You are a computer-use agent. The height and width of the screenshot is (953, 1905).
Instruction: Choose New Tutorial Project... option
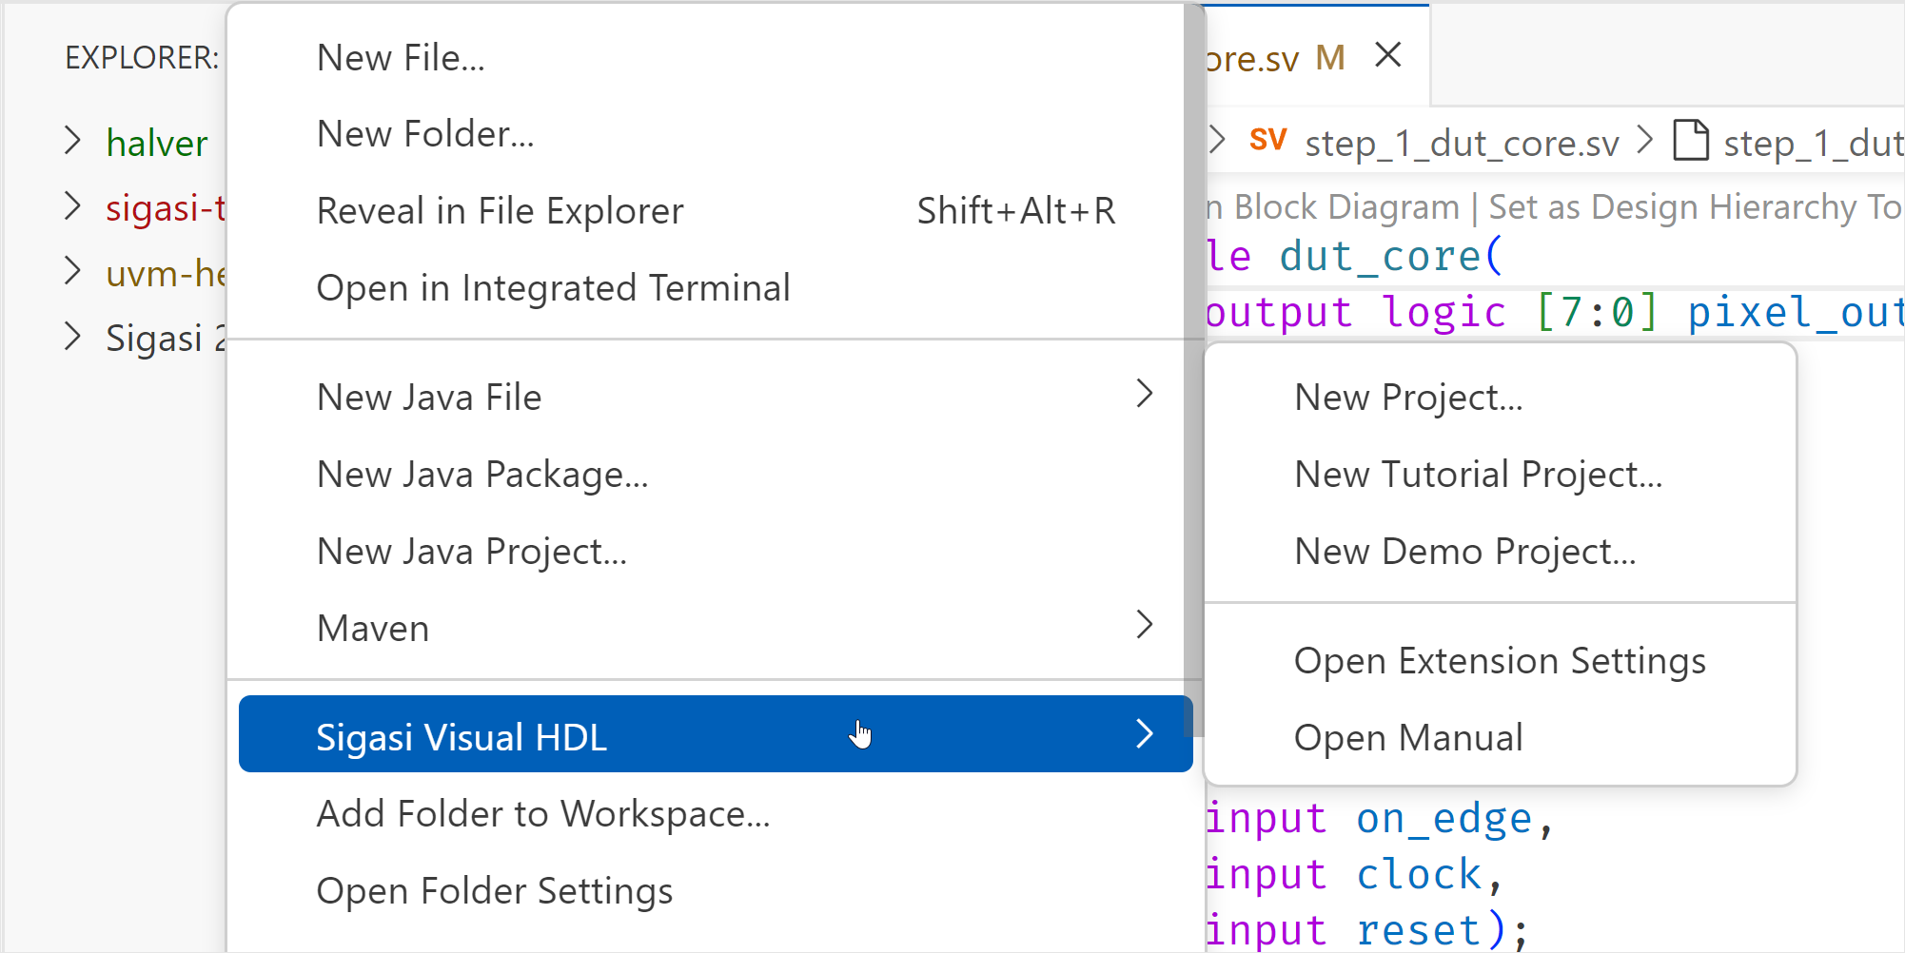[1500, 475]
